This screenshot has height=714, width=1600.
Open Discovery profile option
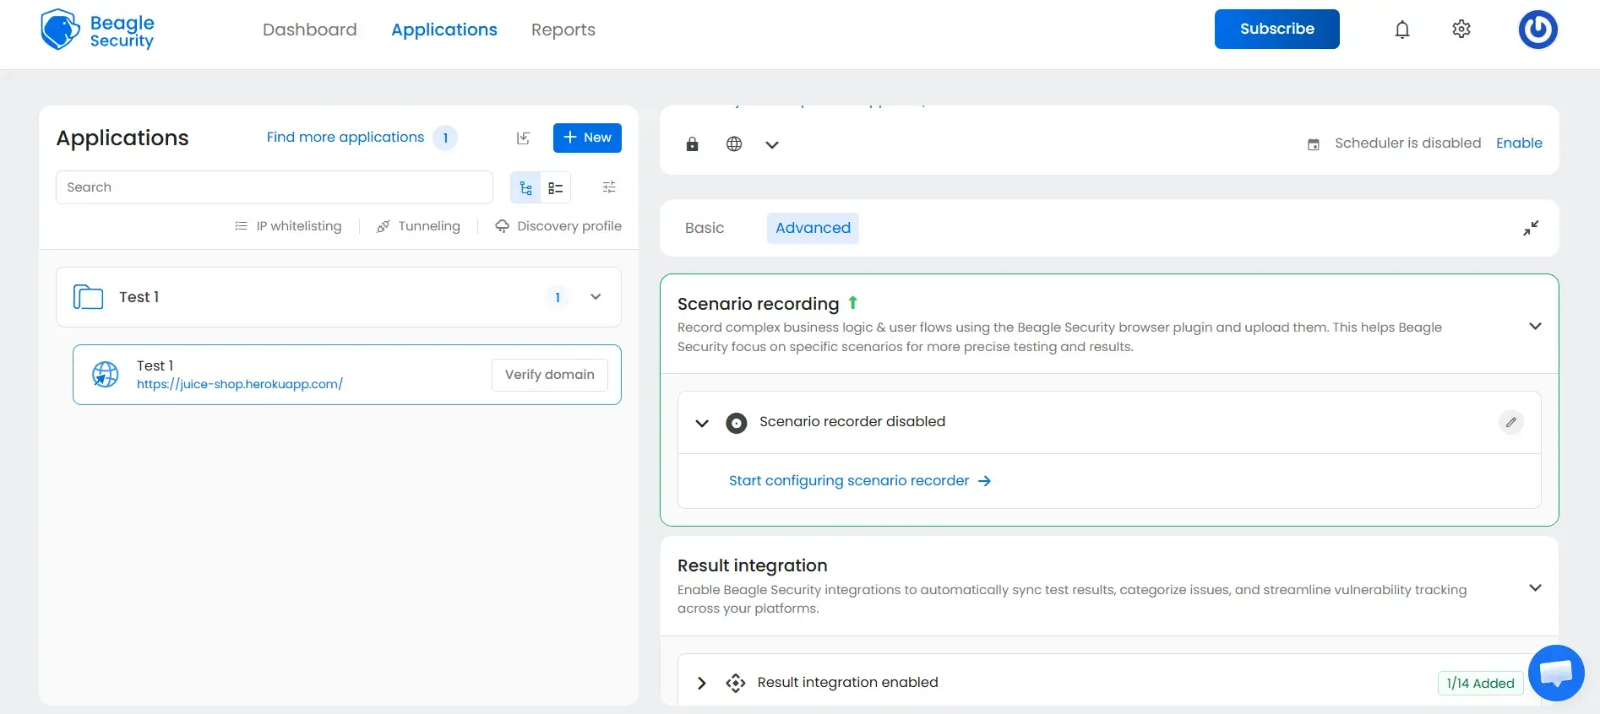(558, 226)
